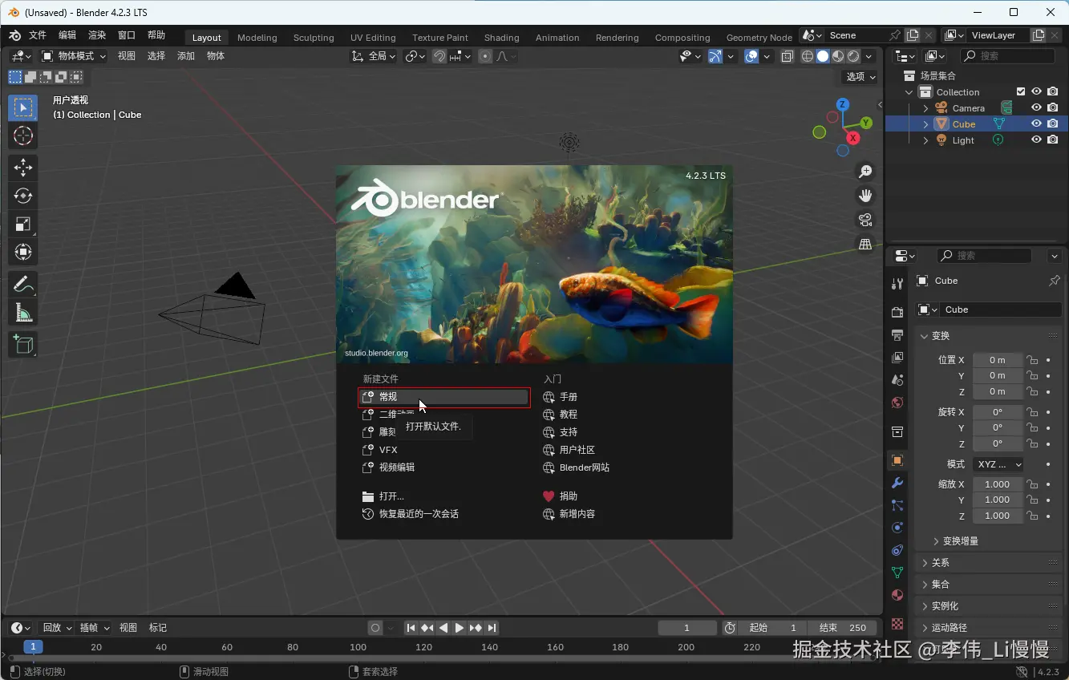This screenshot has width=1069, height=680.
Task: Toggle proportional editing
Action: coord(485,56)
